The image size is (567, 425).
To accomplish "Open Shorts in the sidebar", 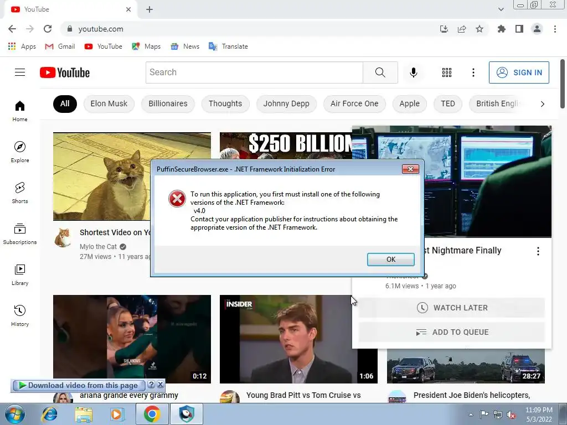I will (x=20, y=193).
